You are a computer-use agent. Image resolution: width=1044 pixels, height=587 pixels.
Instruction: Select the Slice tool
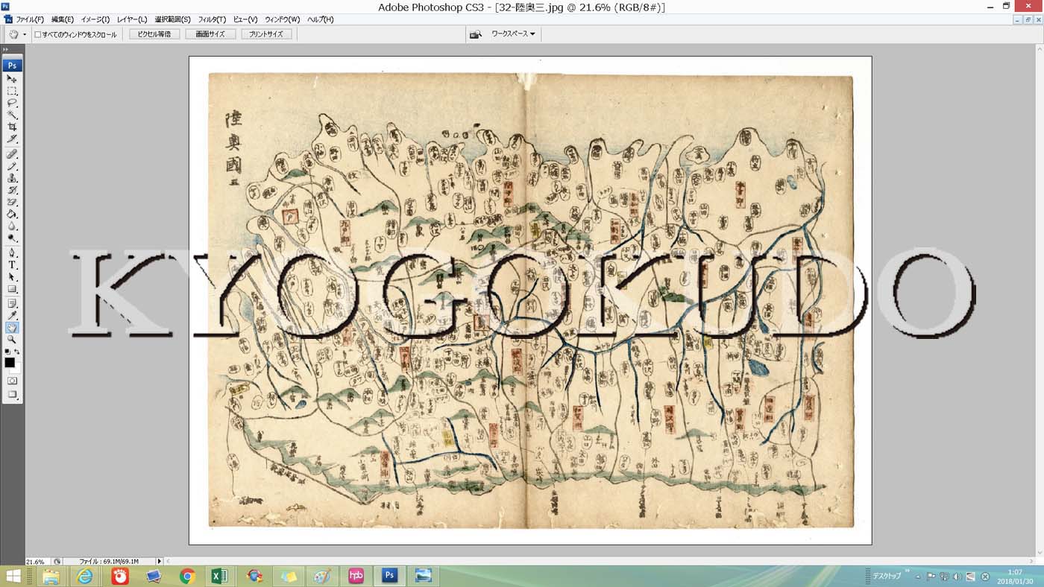(12, 139)
